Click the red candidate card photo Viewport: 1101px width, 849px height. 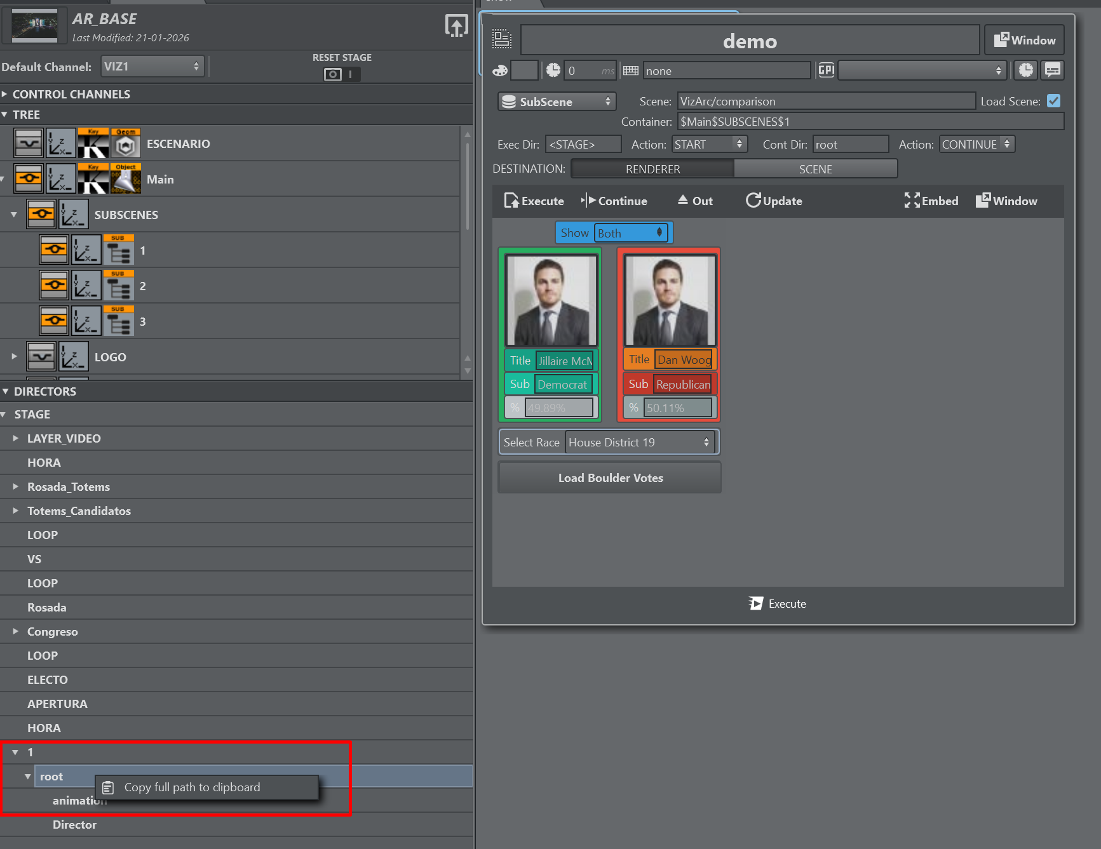click(x=669, y=300)
